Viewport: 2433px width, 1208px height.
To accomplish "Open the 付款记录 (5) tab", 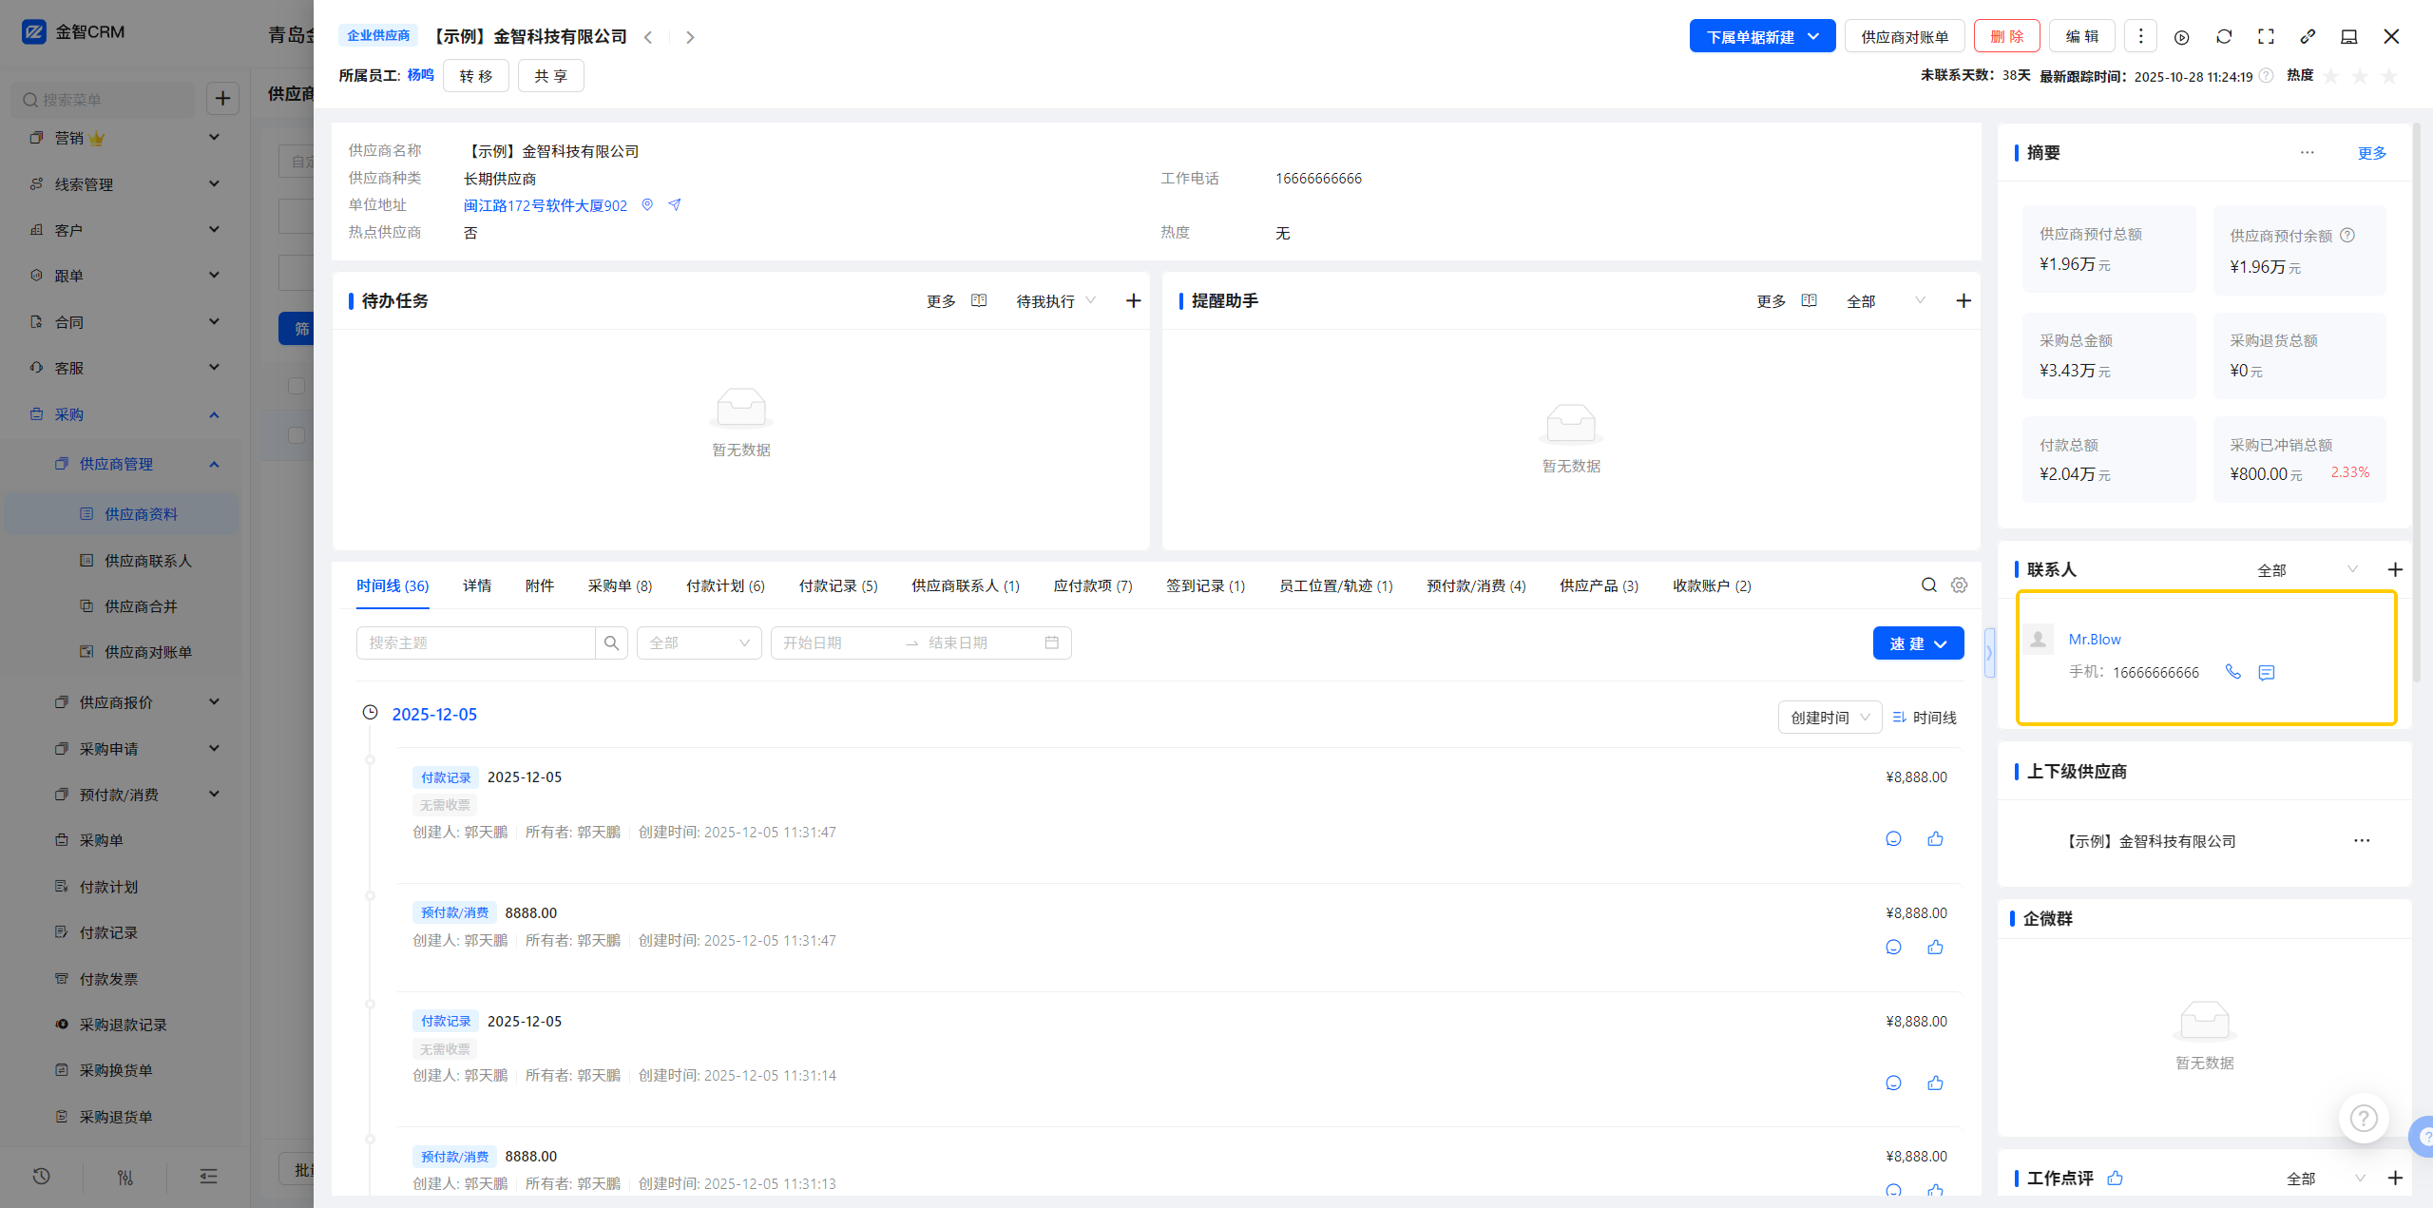I will click(x=837, y=585).
